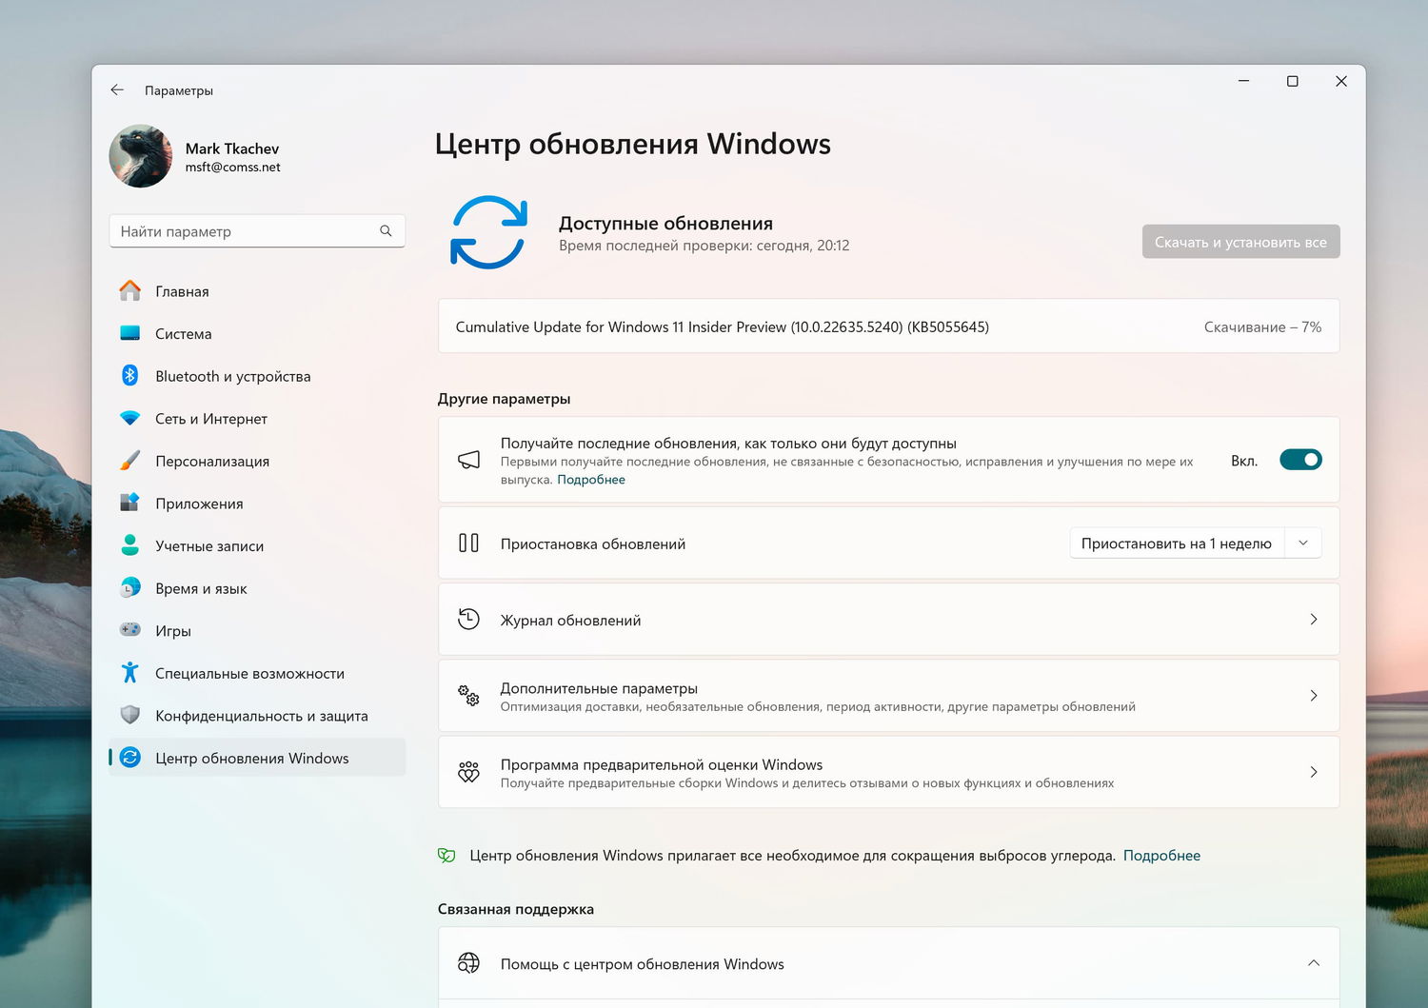Click the Bluetooth icon in sidebar
Screen dimensions: 1428x1008
[x=130, y=376]
